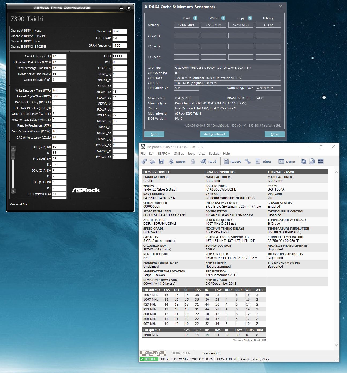Screen dimensions: 347x373
Task: Click the settings gears icon in Thaiphoon Burner
Action: tap(144, 161)
